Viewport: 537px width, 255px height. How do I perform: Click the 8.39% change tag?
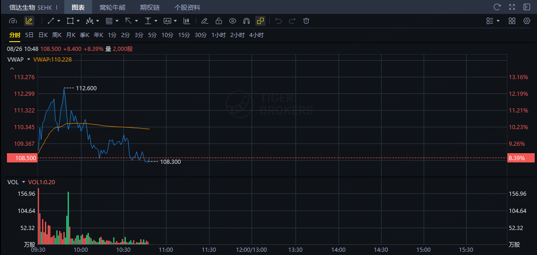(520, 158)
